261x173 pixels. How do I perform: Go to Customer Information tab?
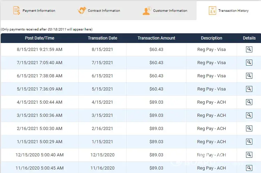(x=165, y=11)
